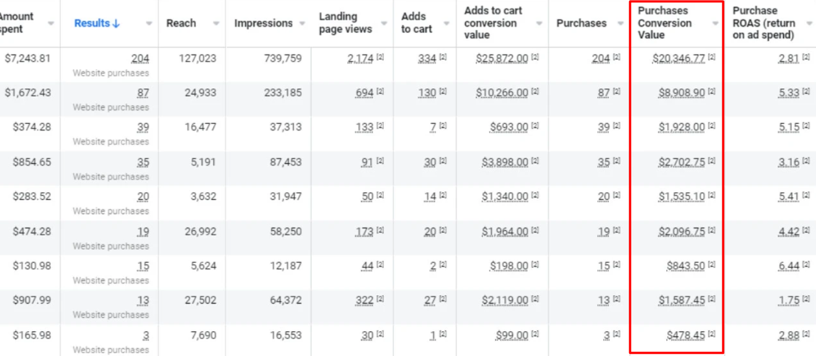Click footnote marker next to 5.33 ROAS
The height and width of the screenshot is (356, 816).
[x=806, y=91]
